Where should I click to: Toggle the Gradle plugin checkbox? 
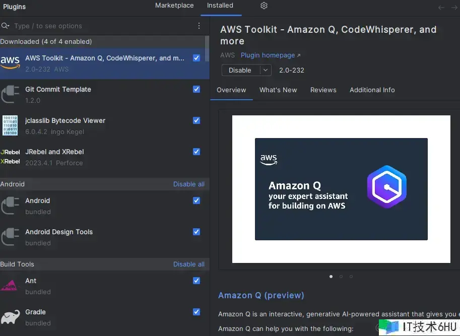[196, 312]
